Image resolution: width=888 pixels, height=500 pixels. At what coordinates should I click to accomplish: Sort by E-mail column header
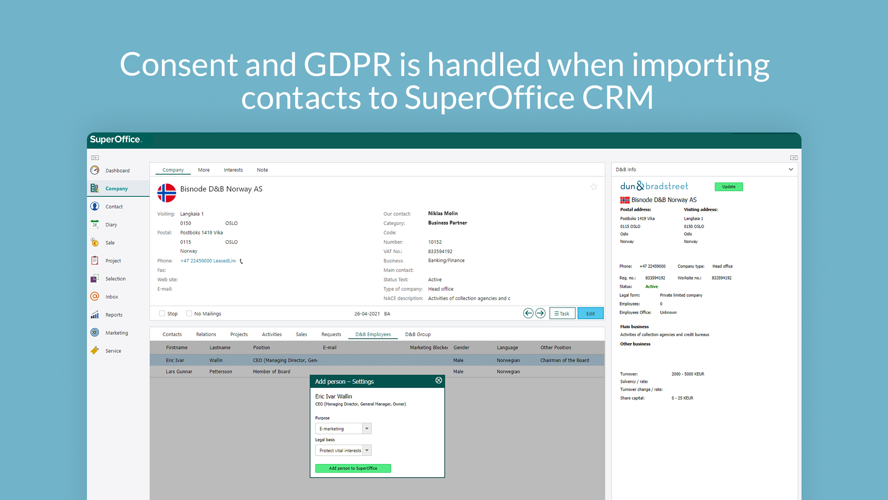pos(329,348)
